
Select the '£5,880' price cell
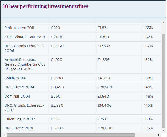(x=72, y=108)
